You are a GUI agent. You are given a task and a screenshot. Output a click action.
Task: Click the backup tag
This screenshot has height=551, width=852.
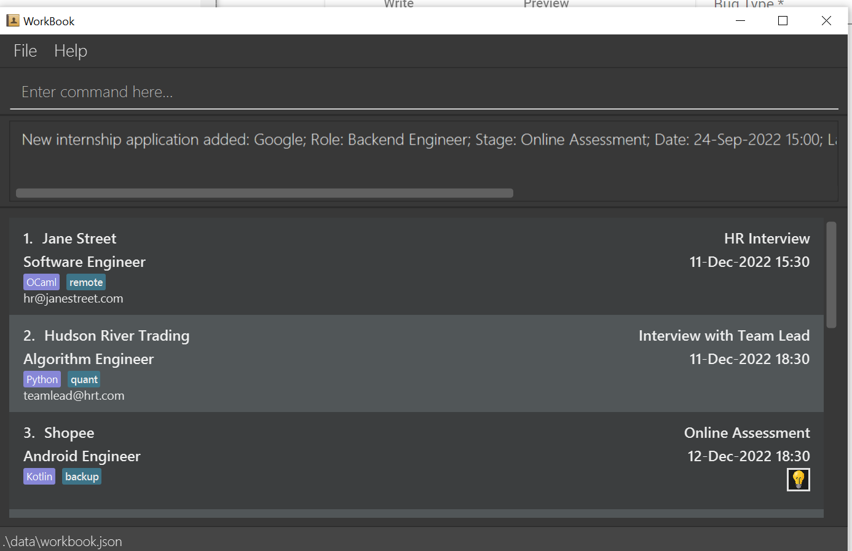pos(82,477)
